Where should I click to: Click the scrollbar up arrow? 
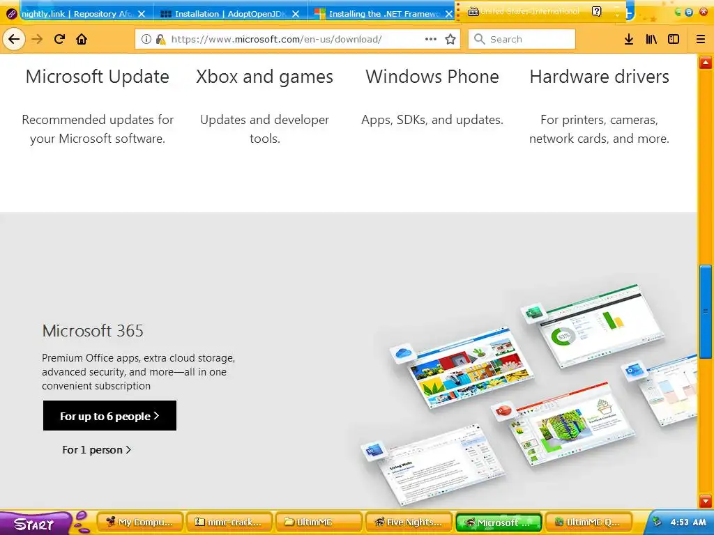706,62
